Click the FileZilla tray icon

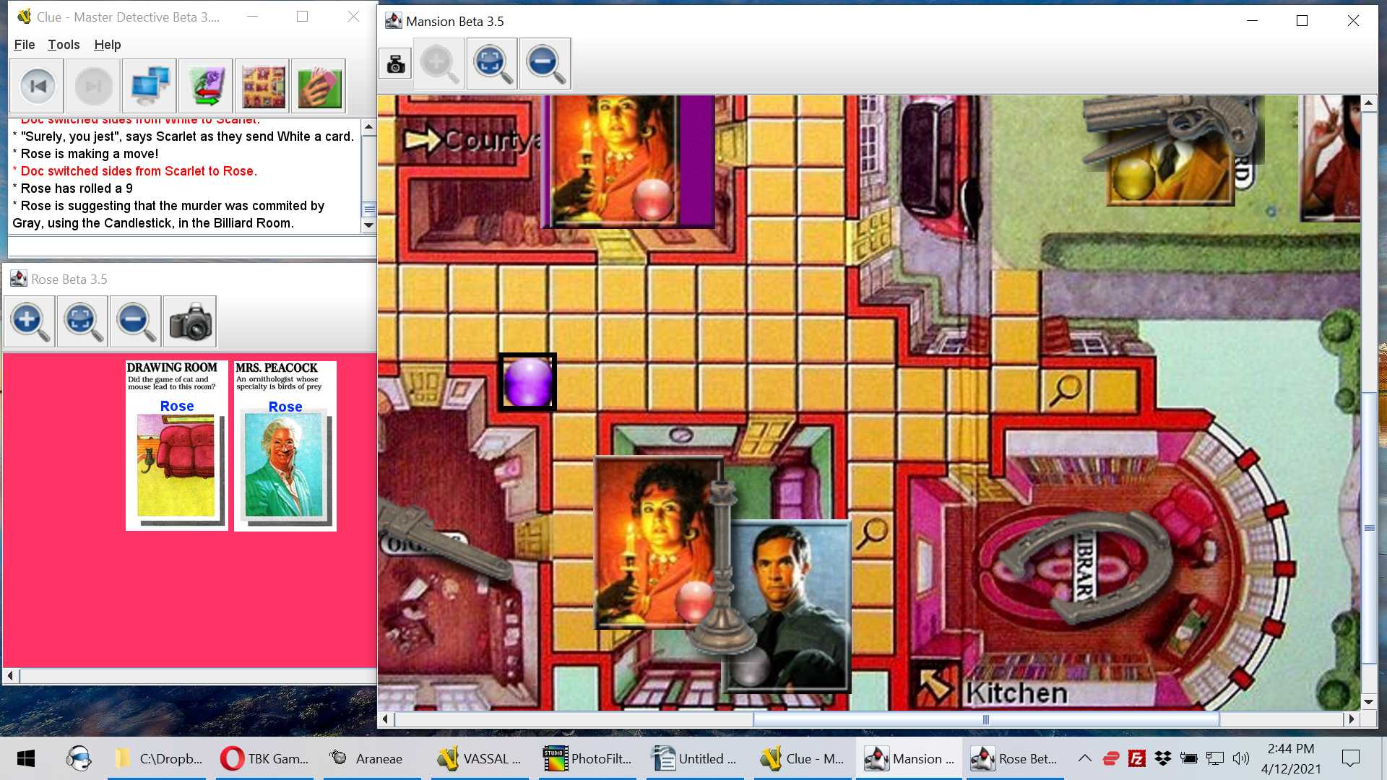[1137, 758]
